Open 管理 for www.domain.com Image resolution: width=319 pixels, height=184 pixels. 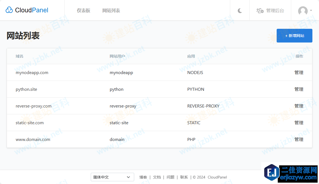299,139
